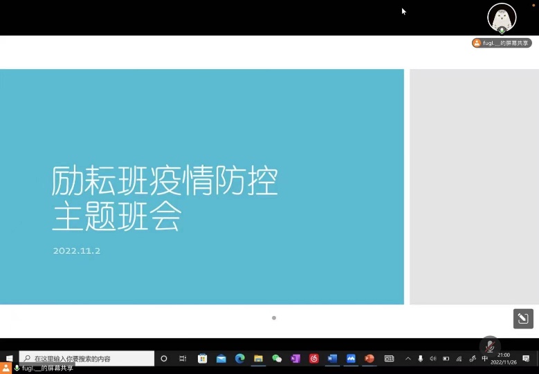The width and height of the screenshot is (539, 374).
Task: Click the taskbar search input box
Action: click(x=86, y=359)
